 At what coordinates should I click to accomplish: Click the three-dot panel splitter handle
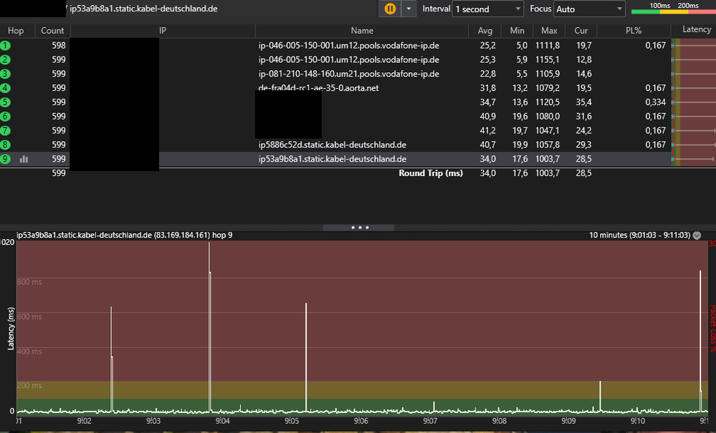coord(359,227)
